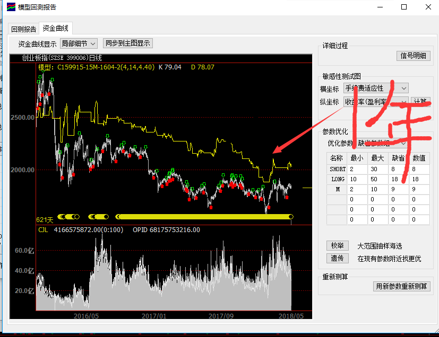The width and height of the screenshot is (439, 337).
Task: Run the 枚举 enumeration search
Action: 337,245
